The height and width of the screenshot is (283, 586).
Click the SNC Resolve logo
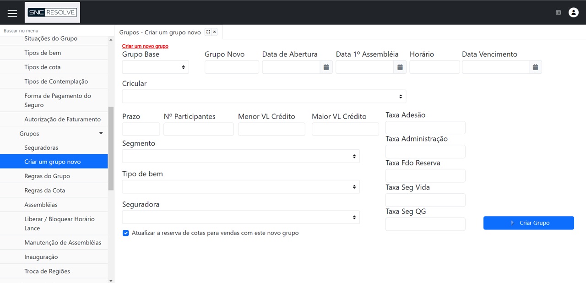(52, 12)
